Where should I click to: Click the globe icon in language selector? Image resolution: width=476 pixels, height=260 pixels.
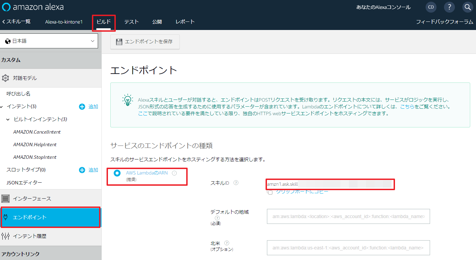pos(8,41)
